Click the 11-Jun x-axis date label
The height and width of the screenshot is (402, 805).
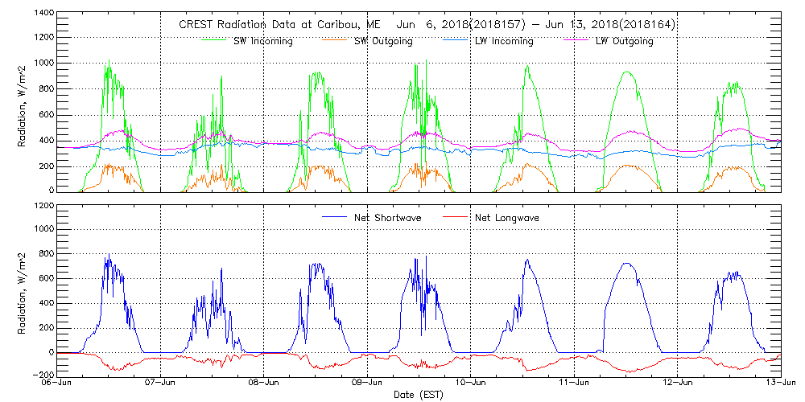click(573, 383)
